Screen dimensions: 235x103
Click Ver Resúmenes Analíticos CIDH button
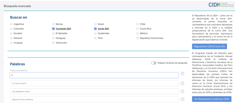click(211, 99)
